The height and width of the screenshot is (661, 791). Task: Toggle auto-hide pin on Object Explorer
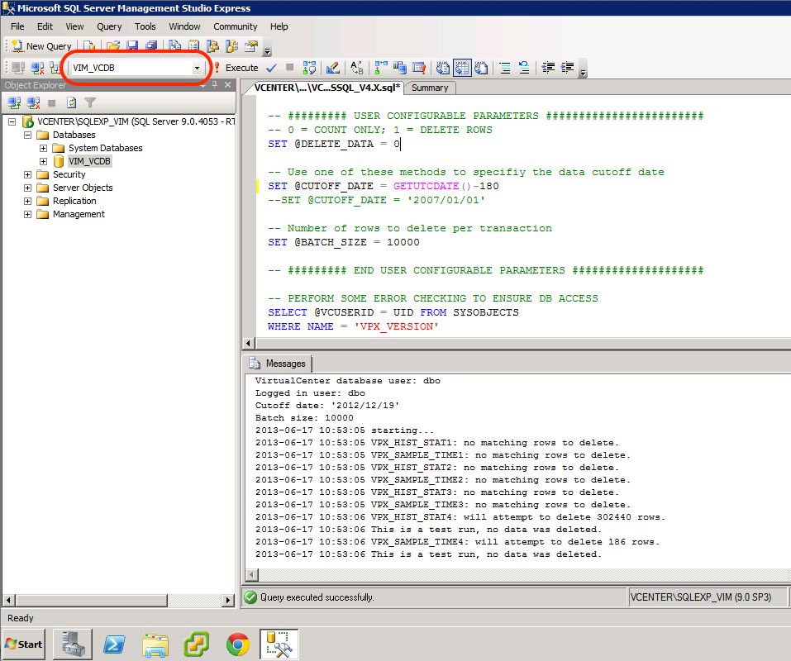[x=215, y=85]
